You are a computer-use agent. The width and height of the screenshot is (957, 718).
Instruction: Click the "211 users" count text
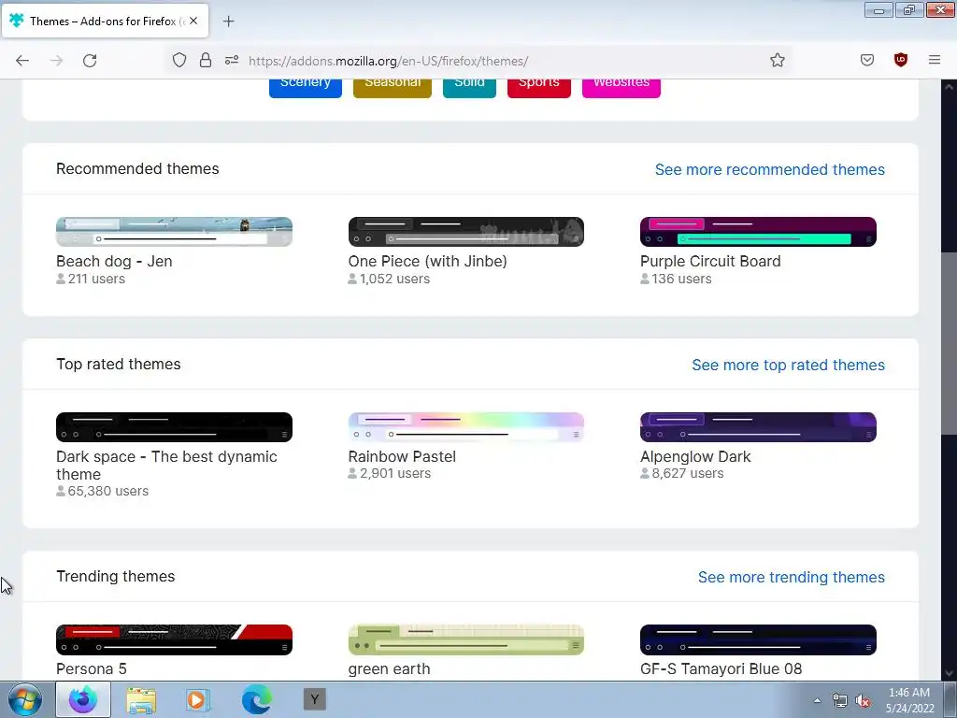(x=96, y=279)
